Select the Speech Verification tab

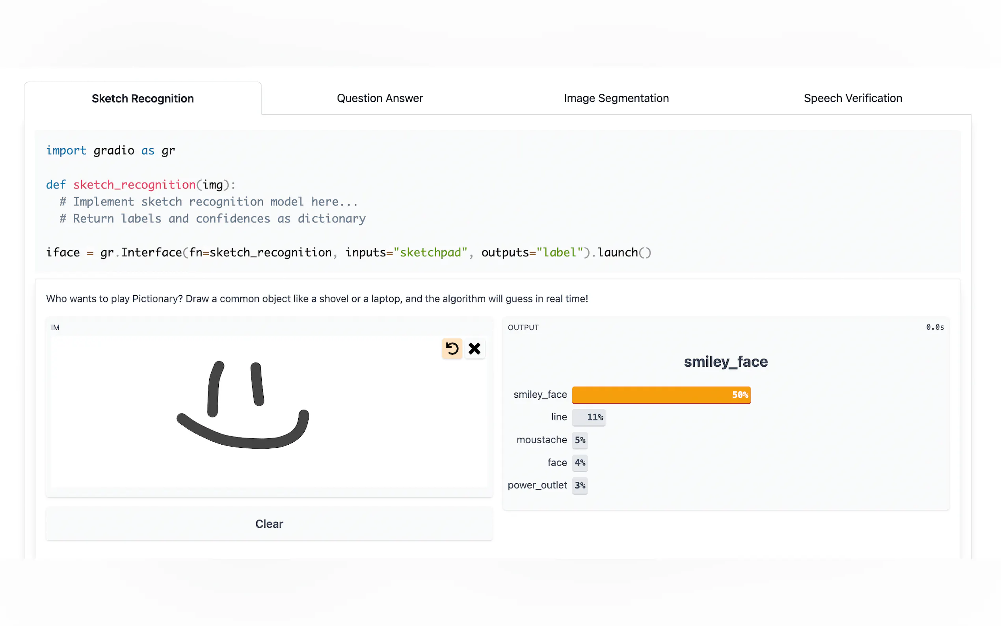pyautogui.click(x=852, y=98)
